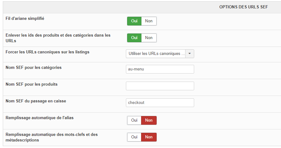Click the 'Options des URLs SEF' header
This screenshot has height=148, width=281.
point(243,7)
